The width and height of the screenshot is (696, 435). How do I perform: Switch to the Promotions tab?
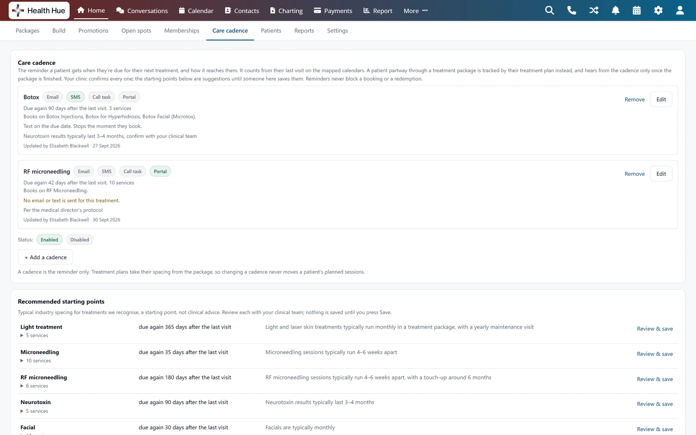pyautogui.click(x=94, y=30)
